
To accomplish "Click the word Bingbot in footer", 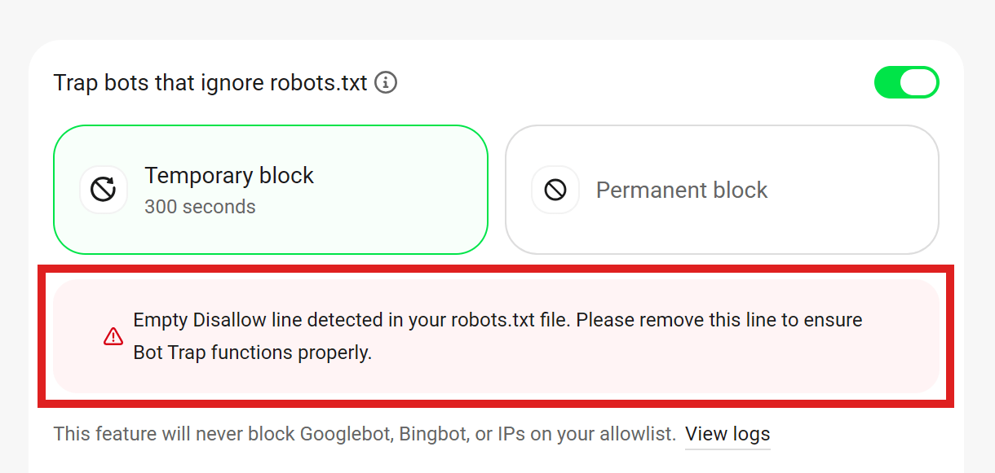I will 432,434.
